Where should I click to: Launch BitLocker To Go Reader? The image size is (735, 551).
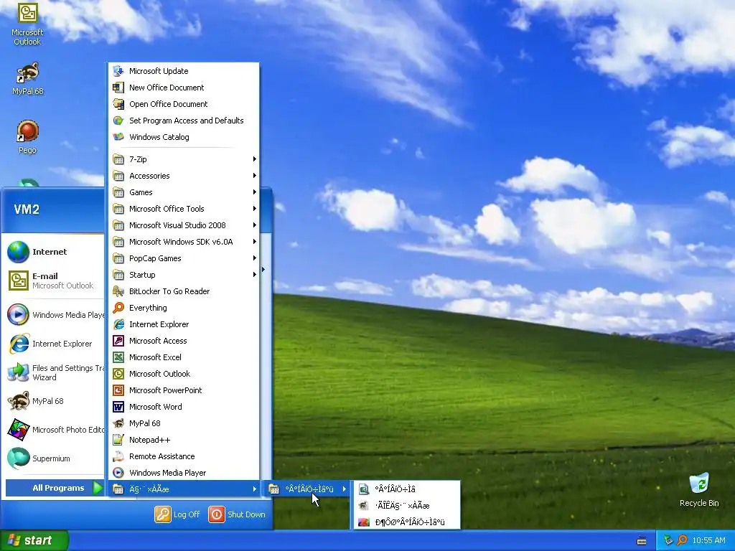coord(183,291)
